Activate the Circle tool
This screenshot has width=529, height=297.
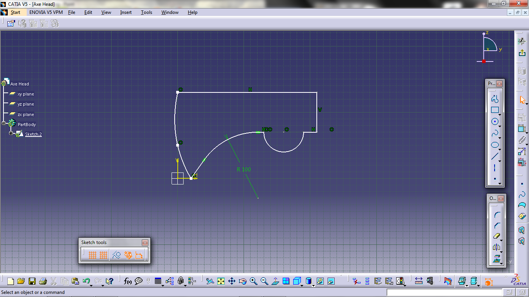(495, 121)
